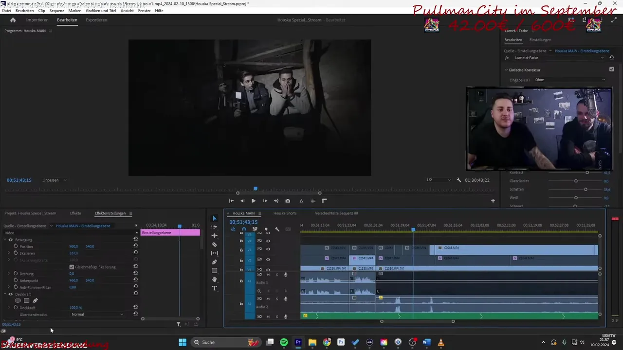The image size is (623, 350).
Task: Select the Selection (arrow) tool
Action: (214, 218)
